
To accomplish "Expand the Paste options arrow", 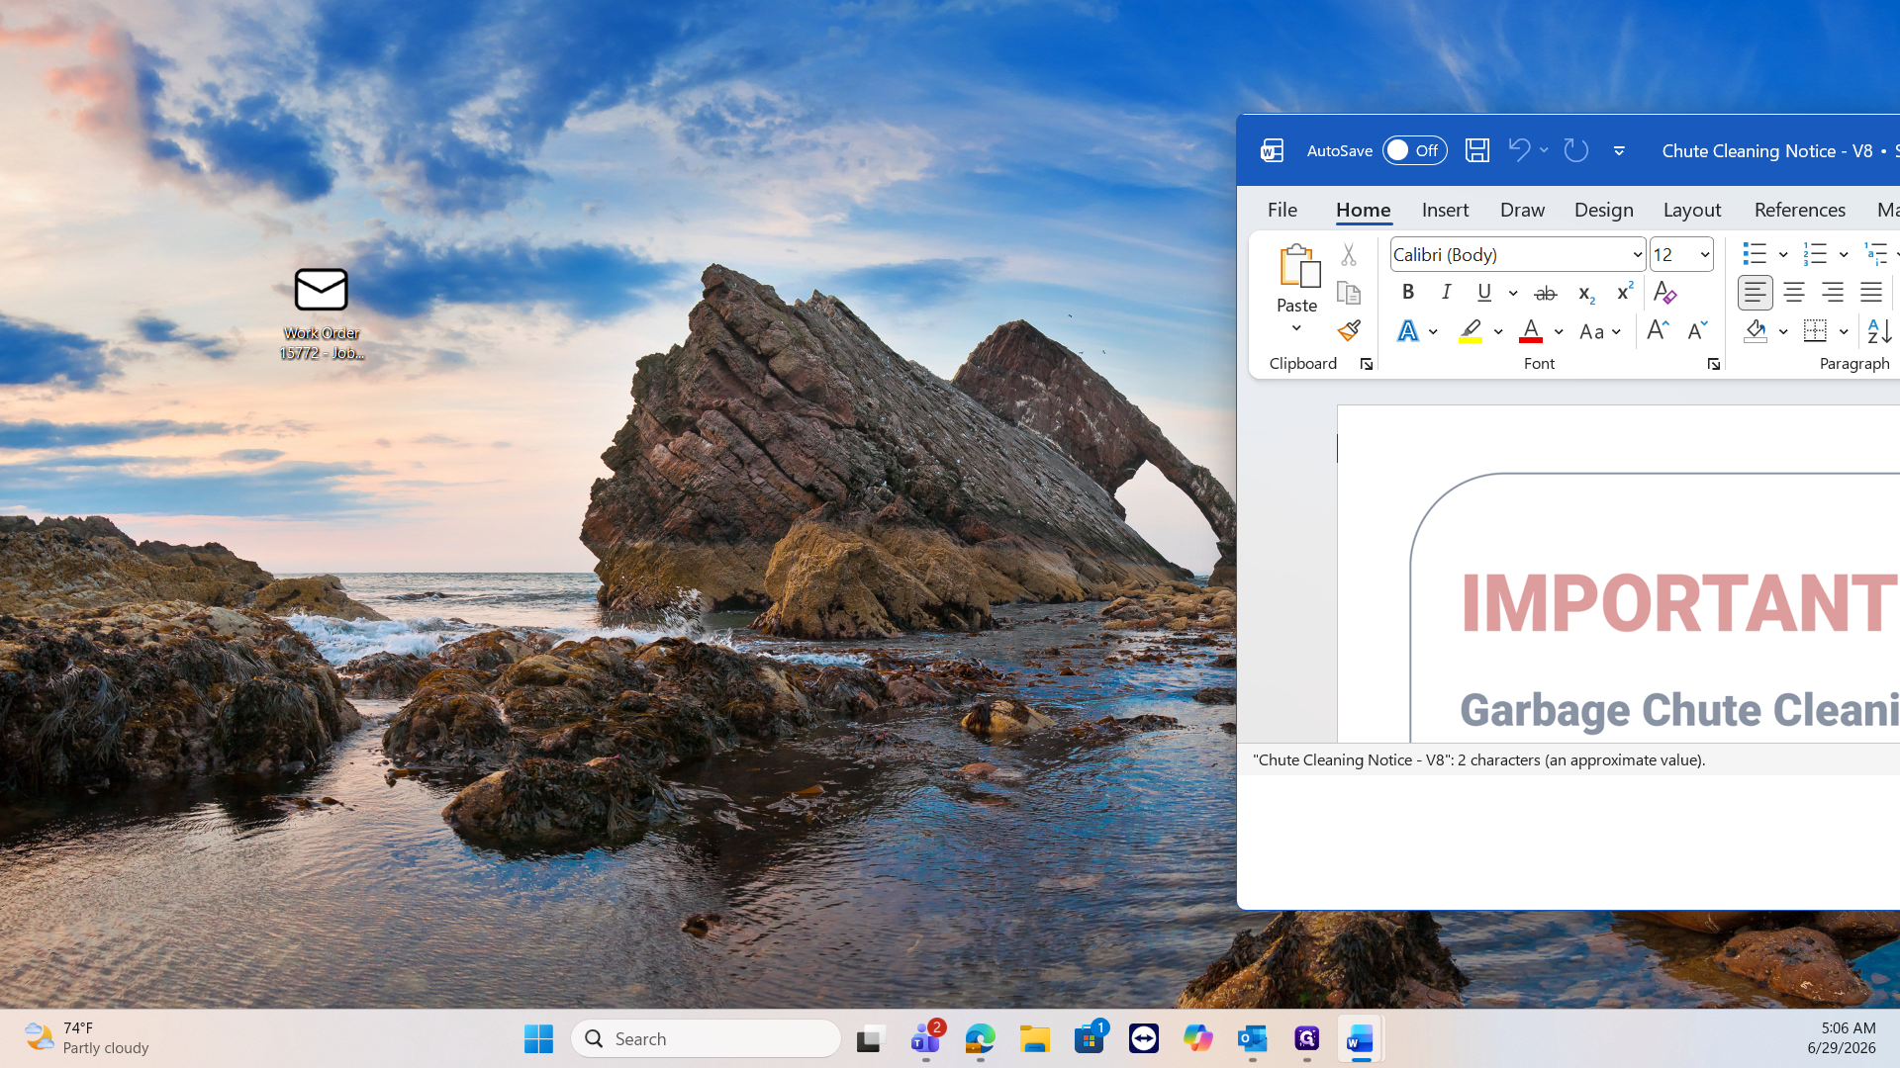I will tap(1296, 329).
